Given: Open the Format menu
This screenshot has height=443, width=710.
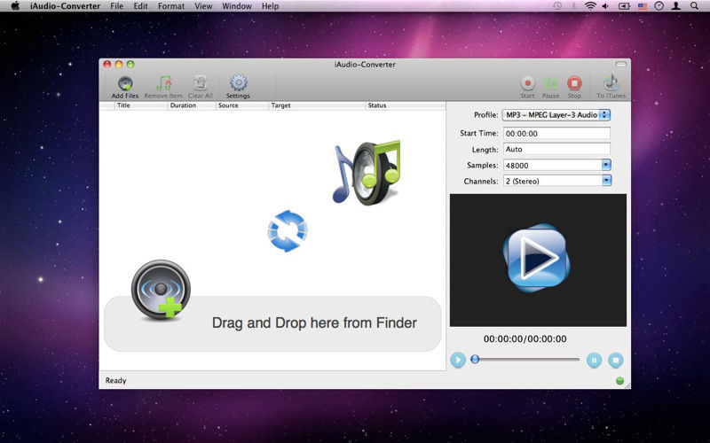Looking at the screenshot, I should click(171, 6).
